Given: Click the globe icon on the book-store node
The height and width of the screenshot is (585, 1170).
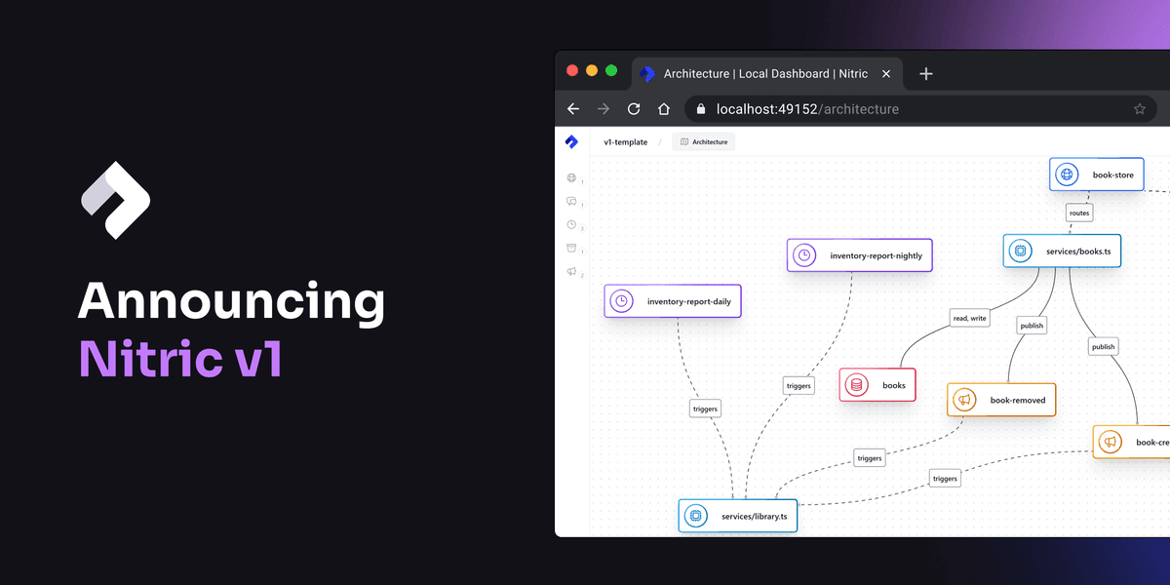Looking at the screenshot, I should click(1067, 174).
